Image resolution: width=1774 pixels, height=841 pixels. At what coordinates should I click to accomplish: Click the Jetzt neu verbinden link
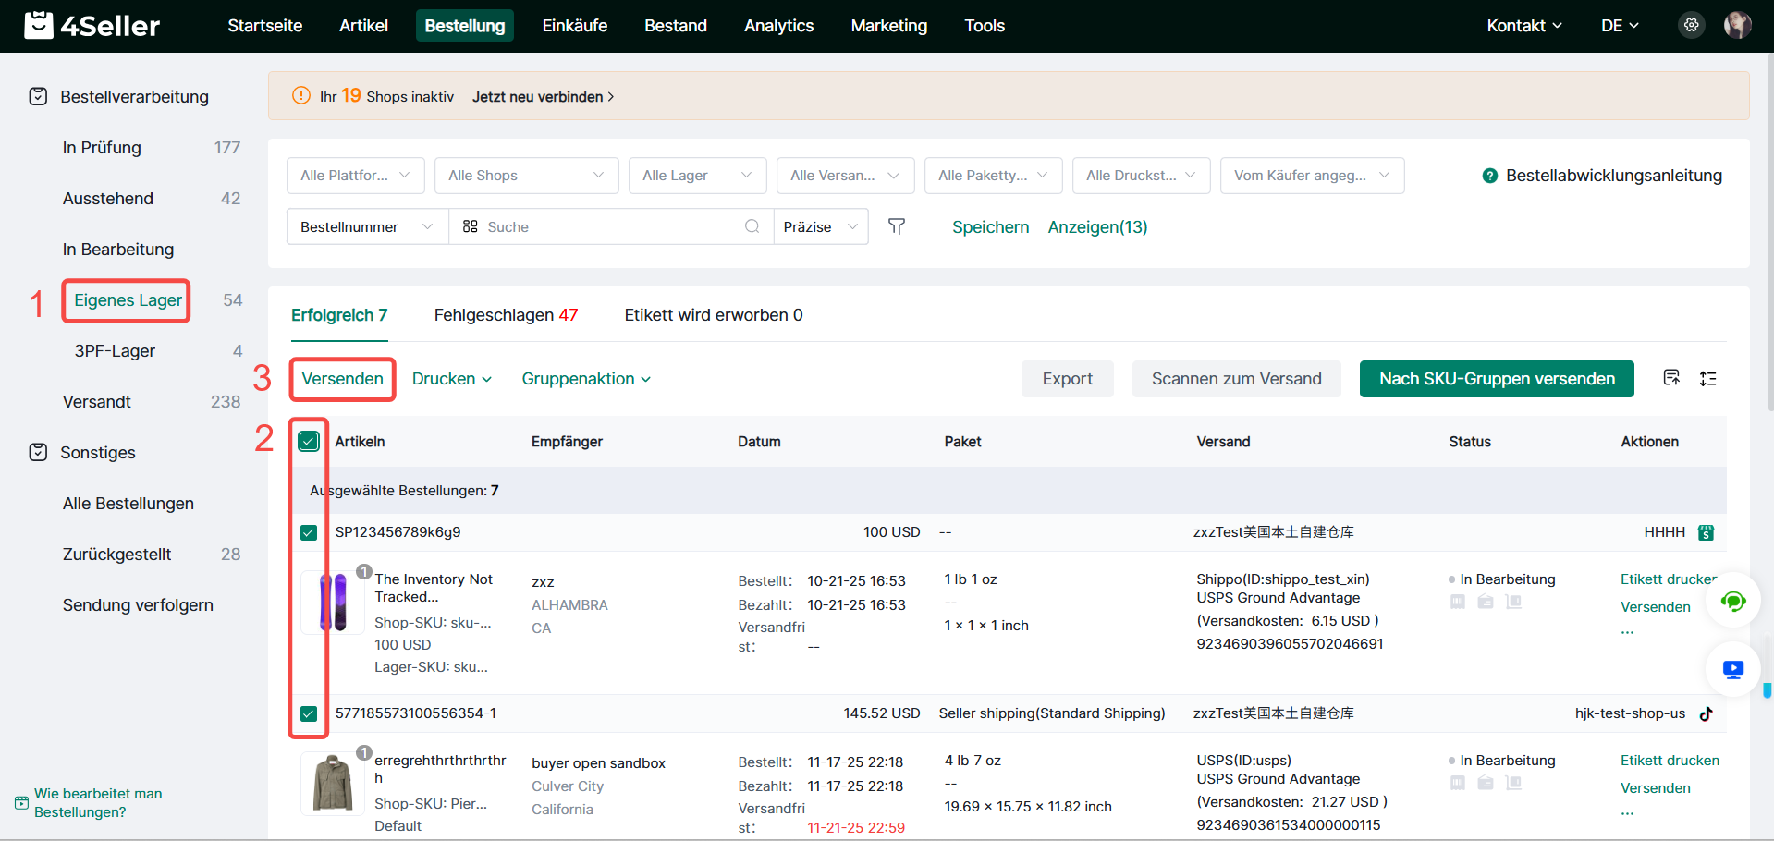click(x=543, y=97)
